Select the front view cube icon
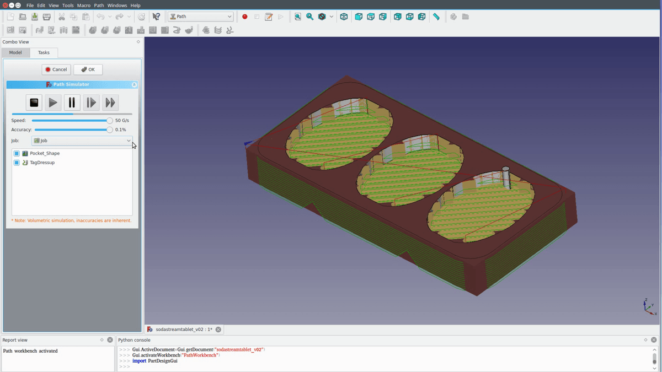The width and height of the screenshot is (662, 372). click(x=359, y=17)
